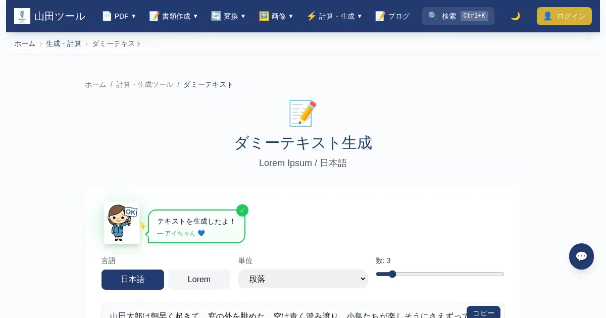Switch language to Lorem

pyautogui.click(x=199, y=280)
